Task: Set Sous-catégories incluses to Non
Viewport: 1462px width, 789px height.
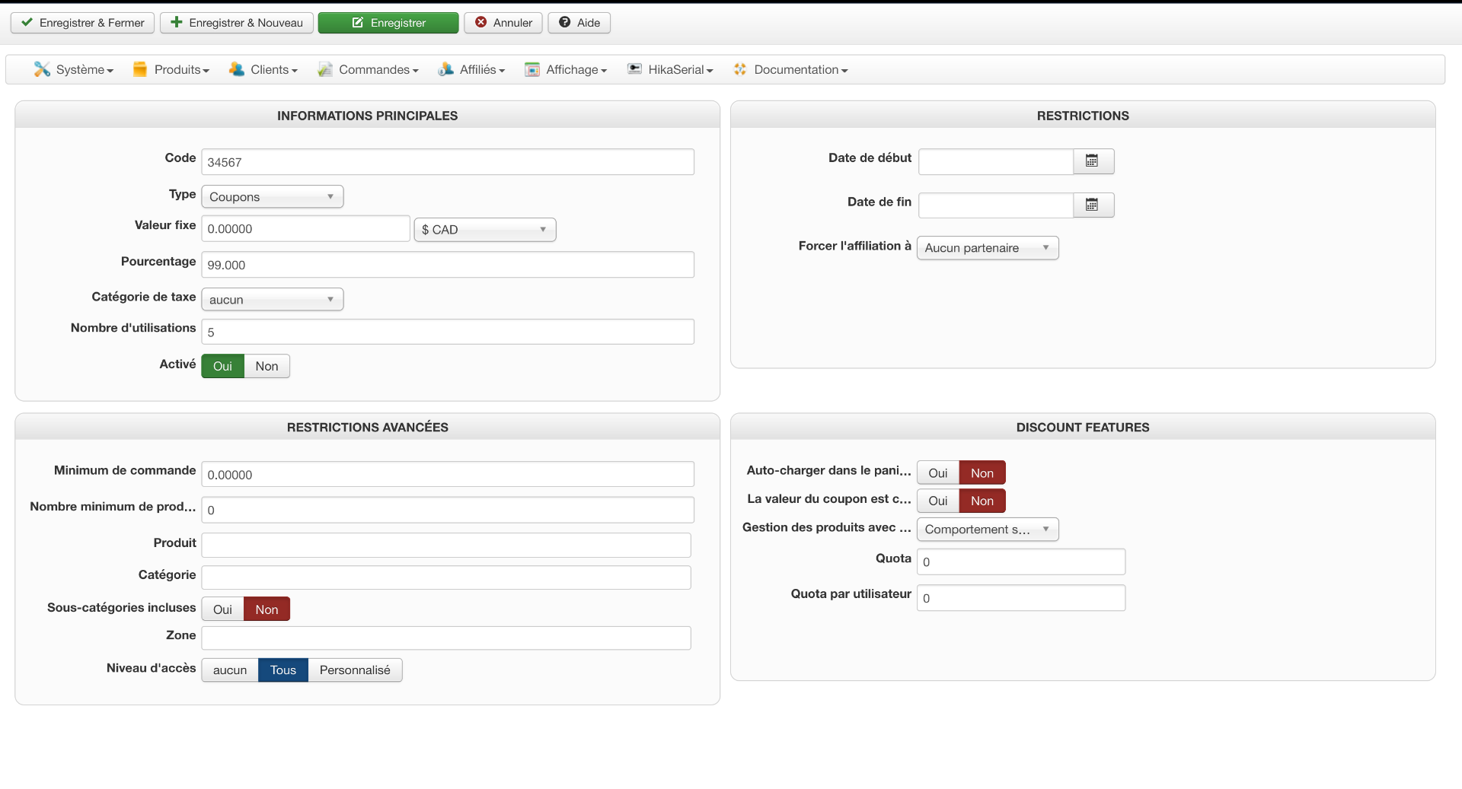Action: [x=267, y=609]
